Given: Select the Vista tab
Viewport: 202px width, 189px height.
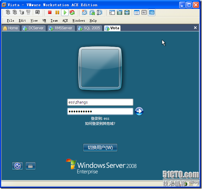Looking at the screenshot, I should 112,28.
